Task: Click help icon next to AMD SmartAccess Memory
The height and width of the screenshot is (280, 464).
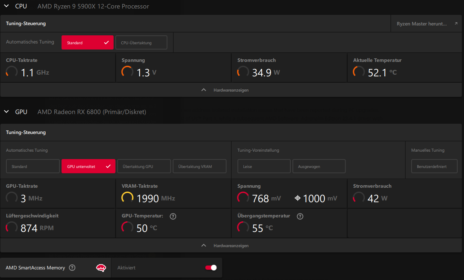Action: coord(72,268)
